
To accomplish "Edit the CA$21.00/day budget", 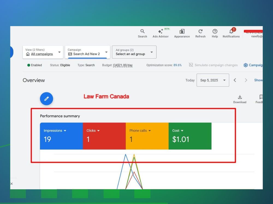I will point(123,65).
